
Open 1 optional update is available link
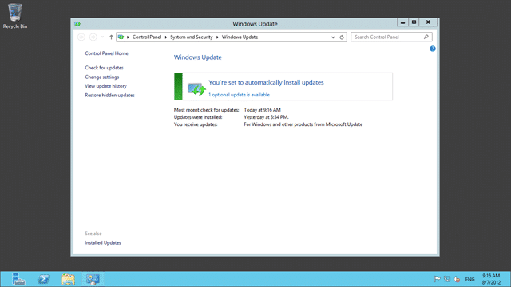coord(239,95)
